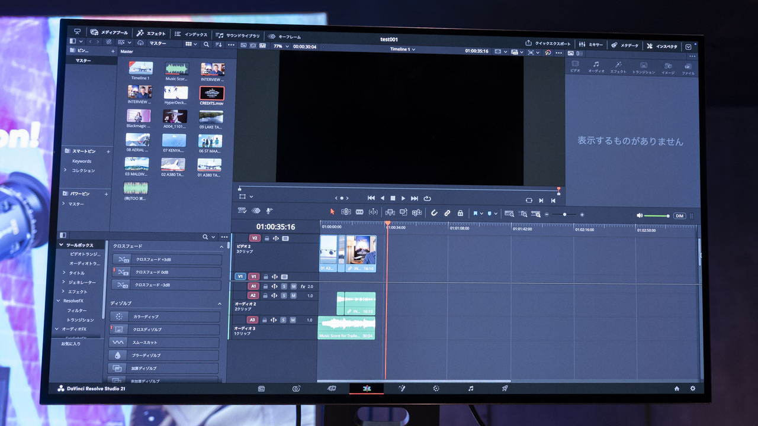Open the エフェクト panel tab
758x426 pixels.
tap(151, 34)
